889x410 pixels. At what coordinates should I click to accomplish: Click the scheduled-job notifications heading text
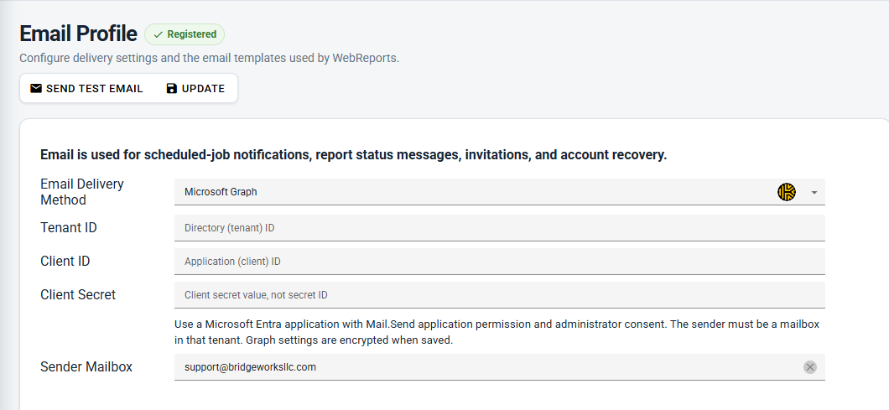tap(353, 155)
